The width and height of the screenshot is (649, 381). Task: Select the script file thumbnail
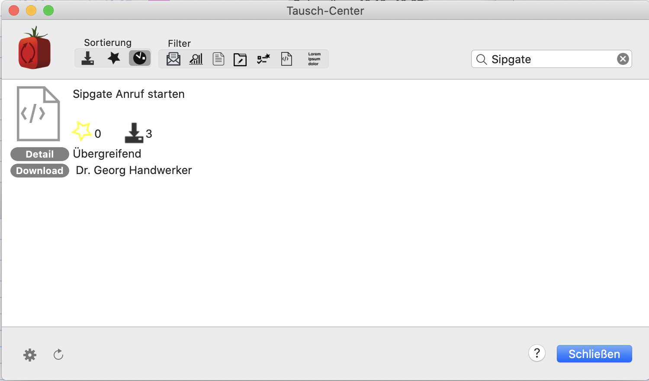point(38,113)
